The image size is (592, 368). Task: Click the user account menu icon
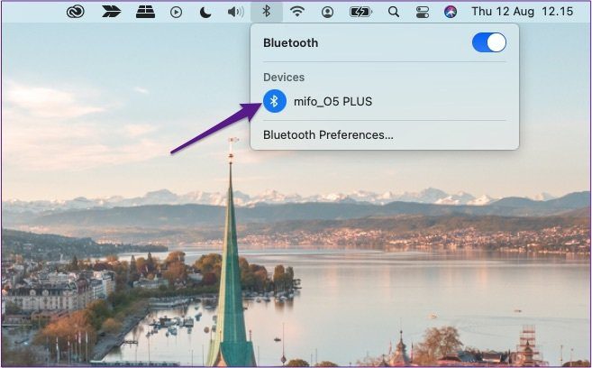327,12
